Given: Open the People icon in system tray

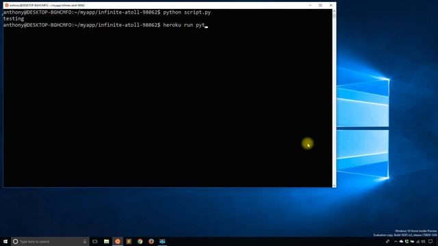Looking at the screenshot, I should coord(388,241).
